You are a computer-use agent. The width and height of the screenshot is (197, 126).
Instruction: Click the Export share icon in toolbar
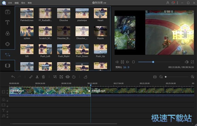pyautogui.click(x=85, y=77)
